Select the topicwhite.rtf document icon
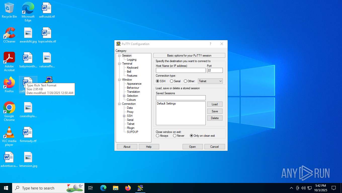The image size is (342, 193). [47, 35]
